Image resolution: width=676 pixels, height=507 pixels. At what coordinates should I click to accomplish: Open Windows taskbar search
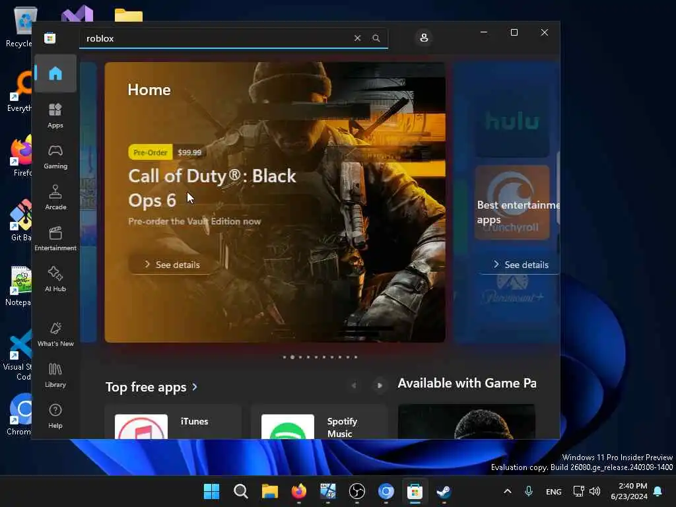click(x=240, y=491)
